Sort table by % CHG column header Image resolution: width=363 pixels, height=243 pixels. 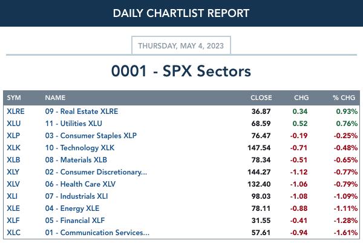pos(344,98)
